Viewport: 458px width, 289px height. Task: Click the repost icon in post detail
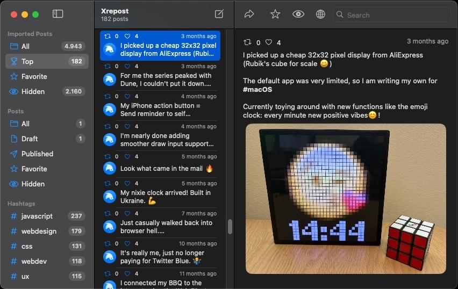(x=247, y=42)
